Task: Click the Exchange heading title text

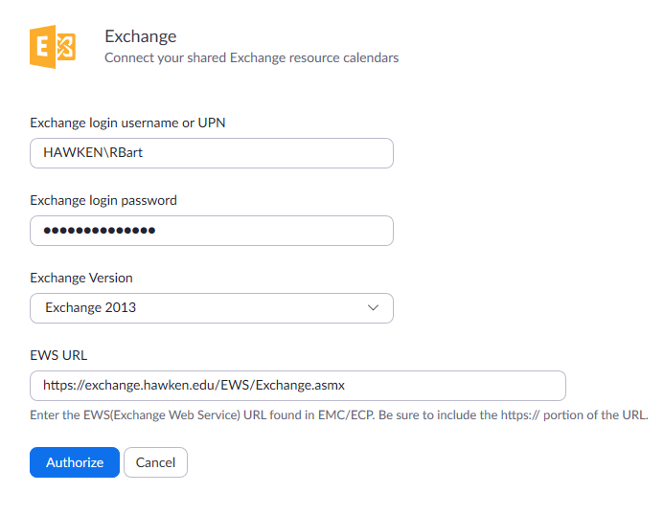Action: pyautogui.click(x=141, y=36)
